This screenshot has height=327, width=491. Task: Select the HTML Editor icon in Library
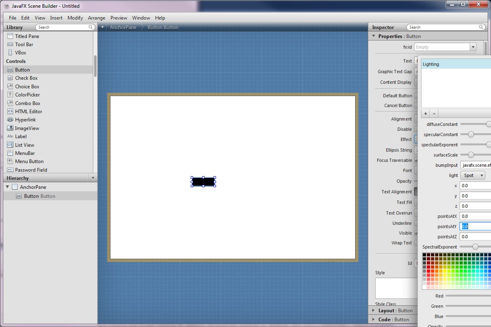[10, 112]
